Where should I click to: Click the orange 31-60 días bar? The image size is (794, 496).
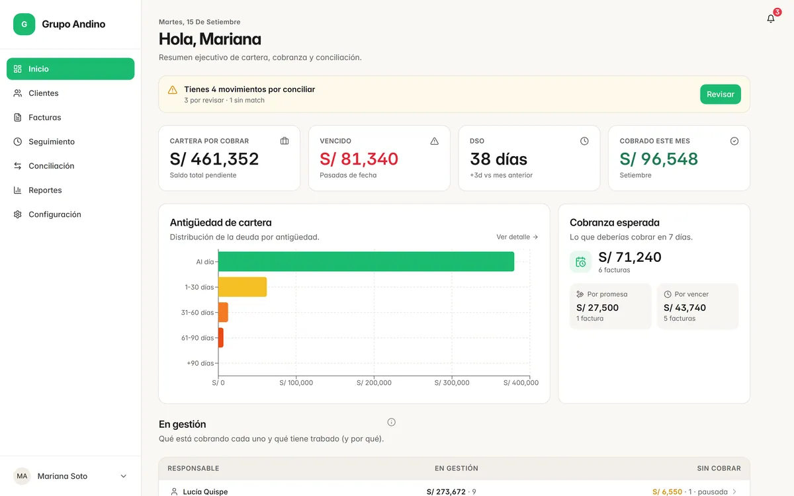click(223, 312)
